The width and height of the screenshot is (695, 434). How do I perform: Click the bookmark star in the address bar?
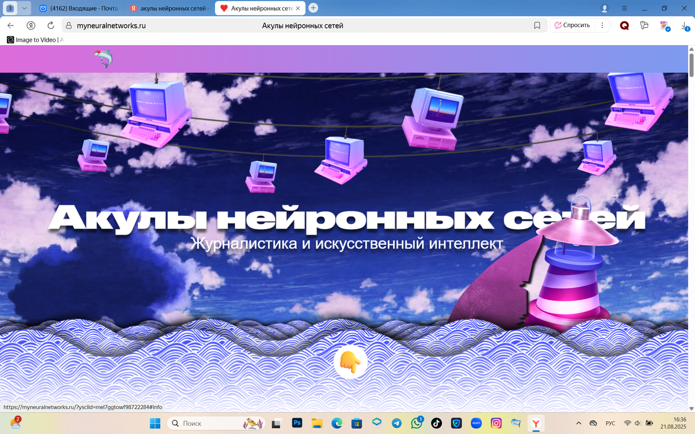(x=536, y=25)
